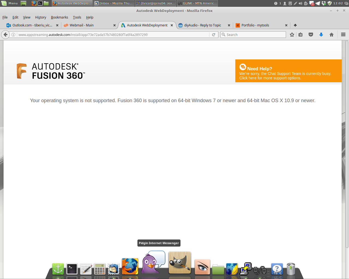Go back with the browser back arrow

5,35
